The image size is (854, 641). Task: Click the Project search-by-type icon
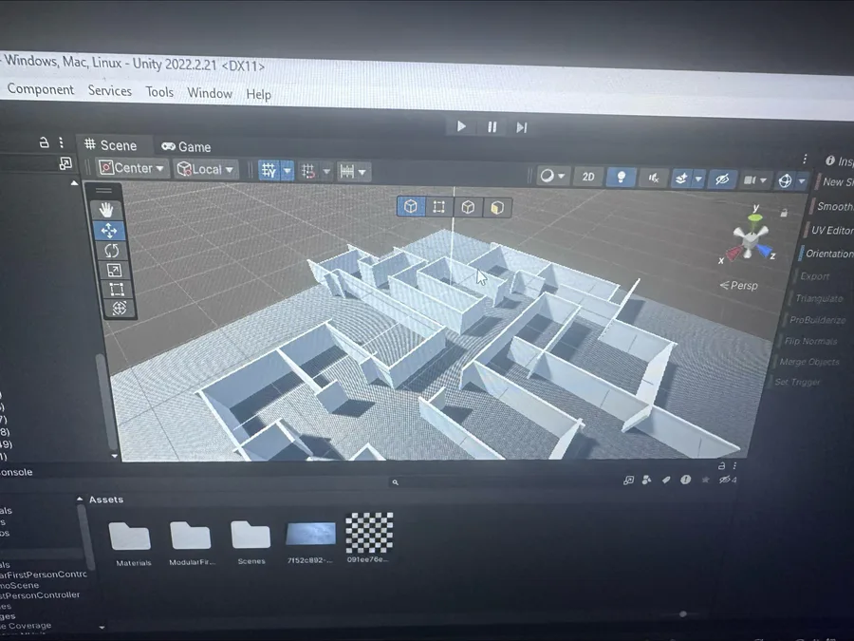[x=646, y=481]
